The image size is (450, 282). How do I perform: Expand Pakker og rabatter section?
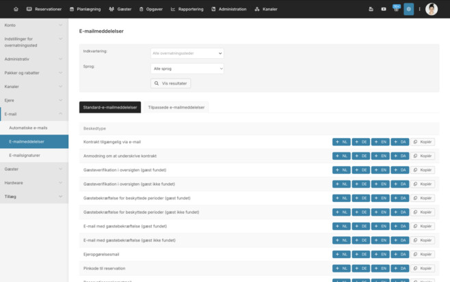tap(34, 73)
